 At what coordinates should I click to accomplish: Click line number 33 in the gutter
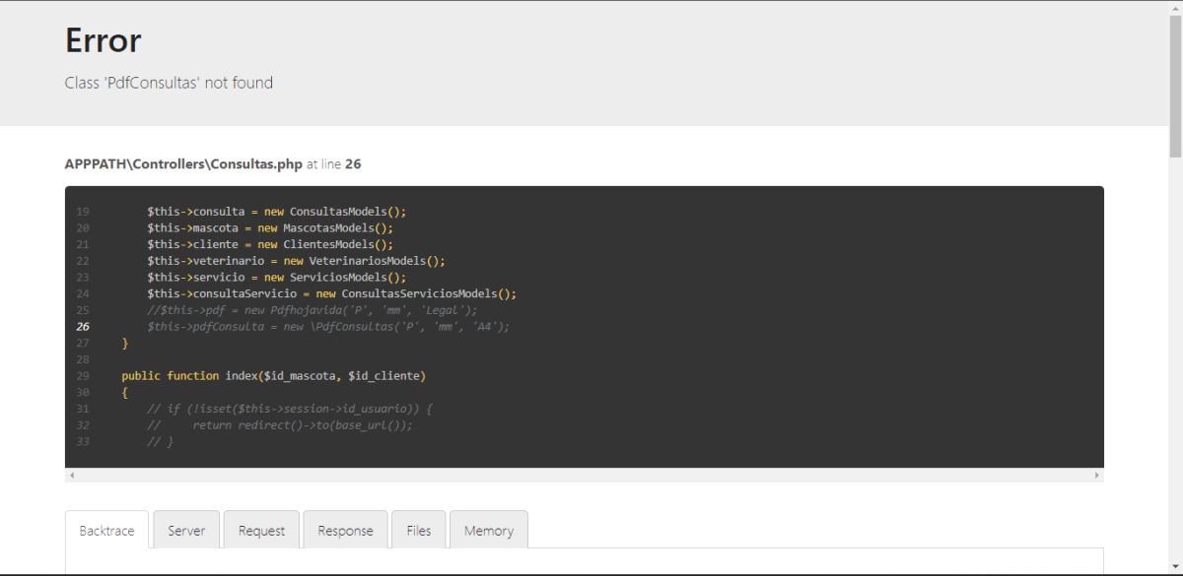82,441
